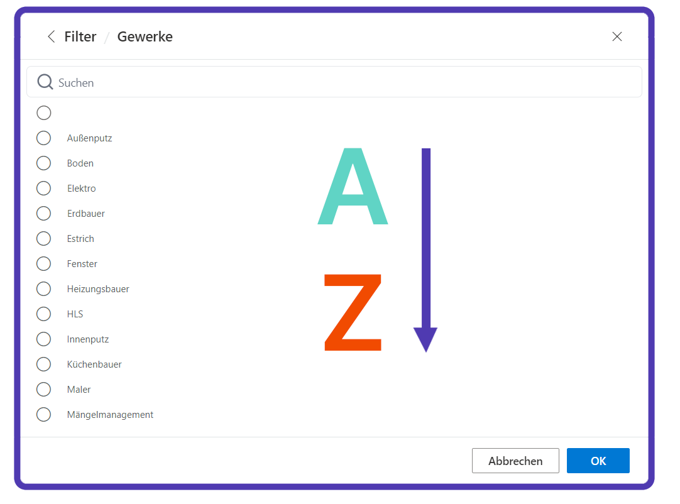Select the Heizungsbauer radio button

(43, 289)
